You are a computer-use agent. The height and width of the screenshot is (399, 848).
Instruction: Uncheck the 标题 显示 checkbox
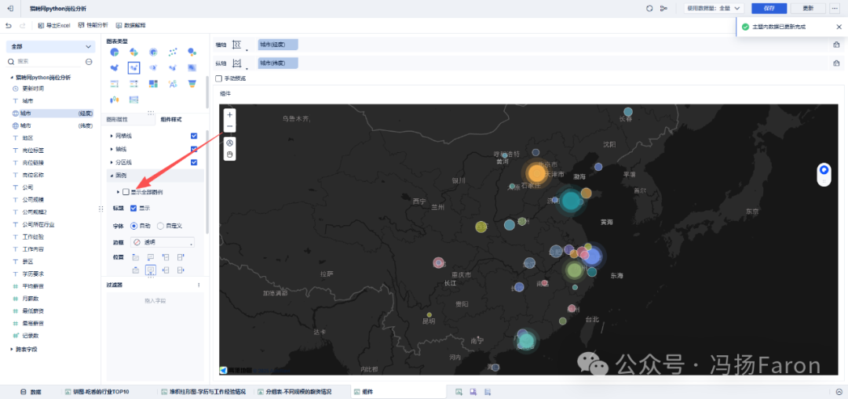133,208
